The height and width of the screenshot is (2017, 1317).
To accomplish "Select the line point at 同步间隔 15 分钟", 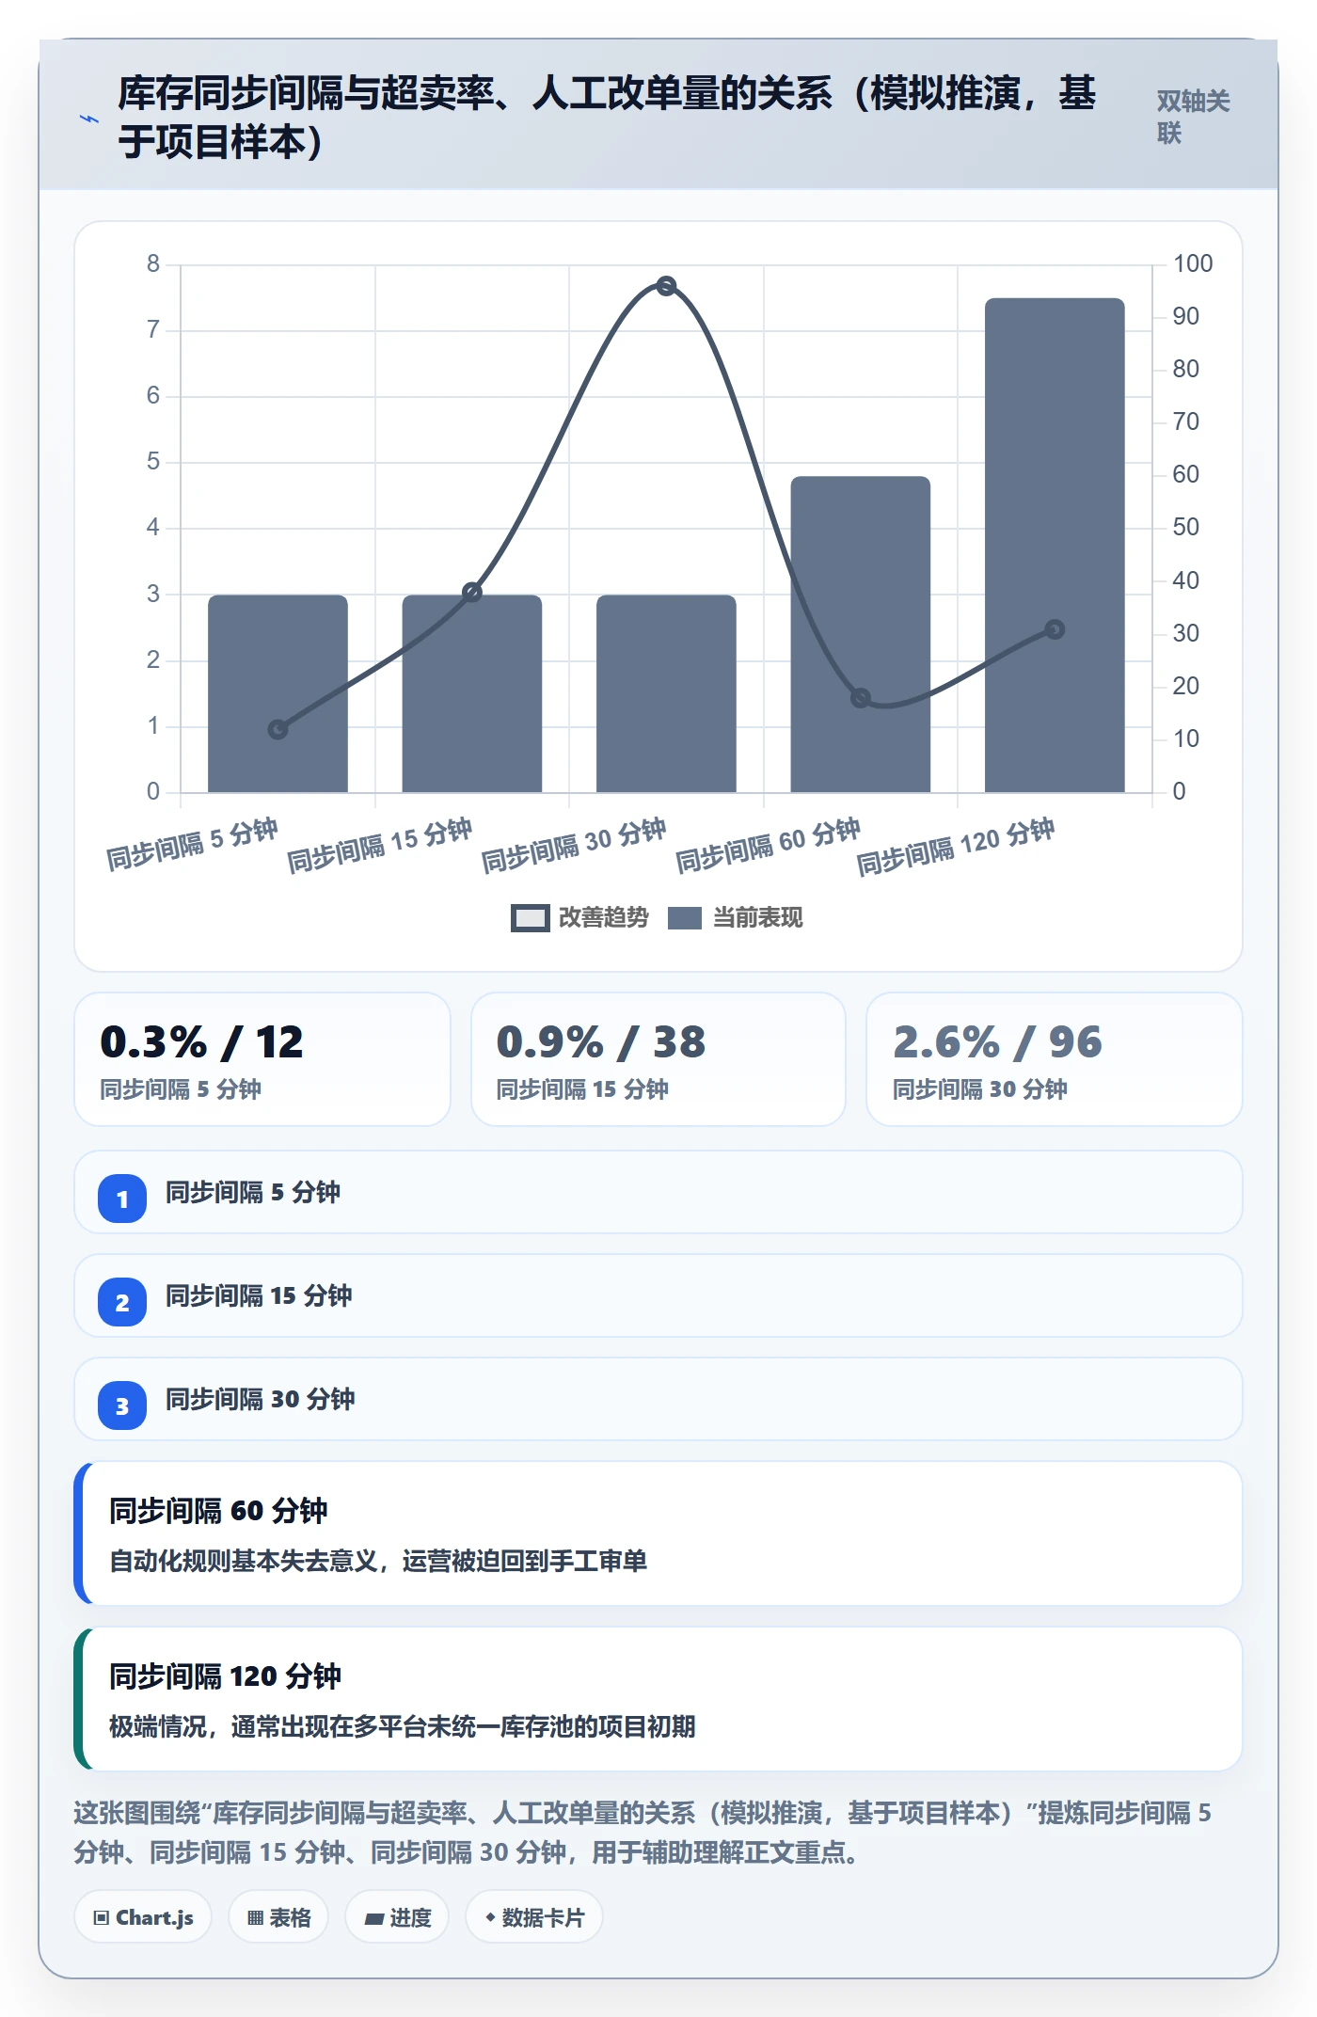I will [x=472, y=592].
